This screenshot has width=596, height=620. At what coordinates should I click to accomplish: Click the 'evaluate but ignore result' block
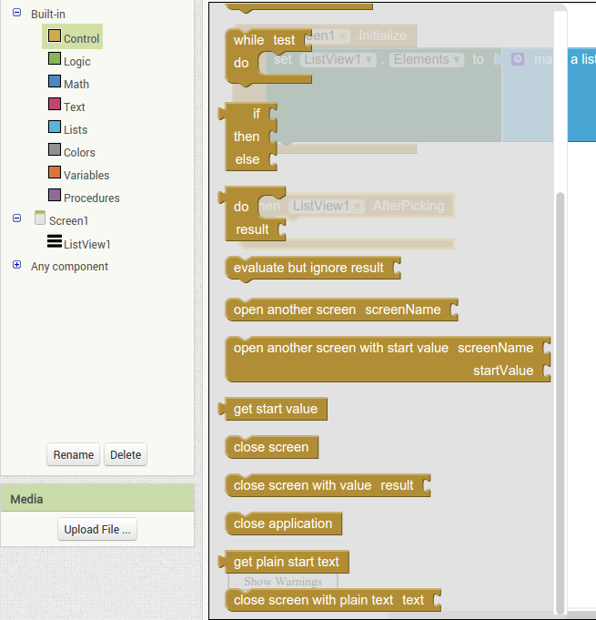click(309, 269)
